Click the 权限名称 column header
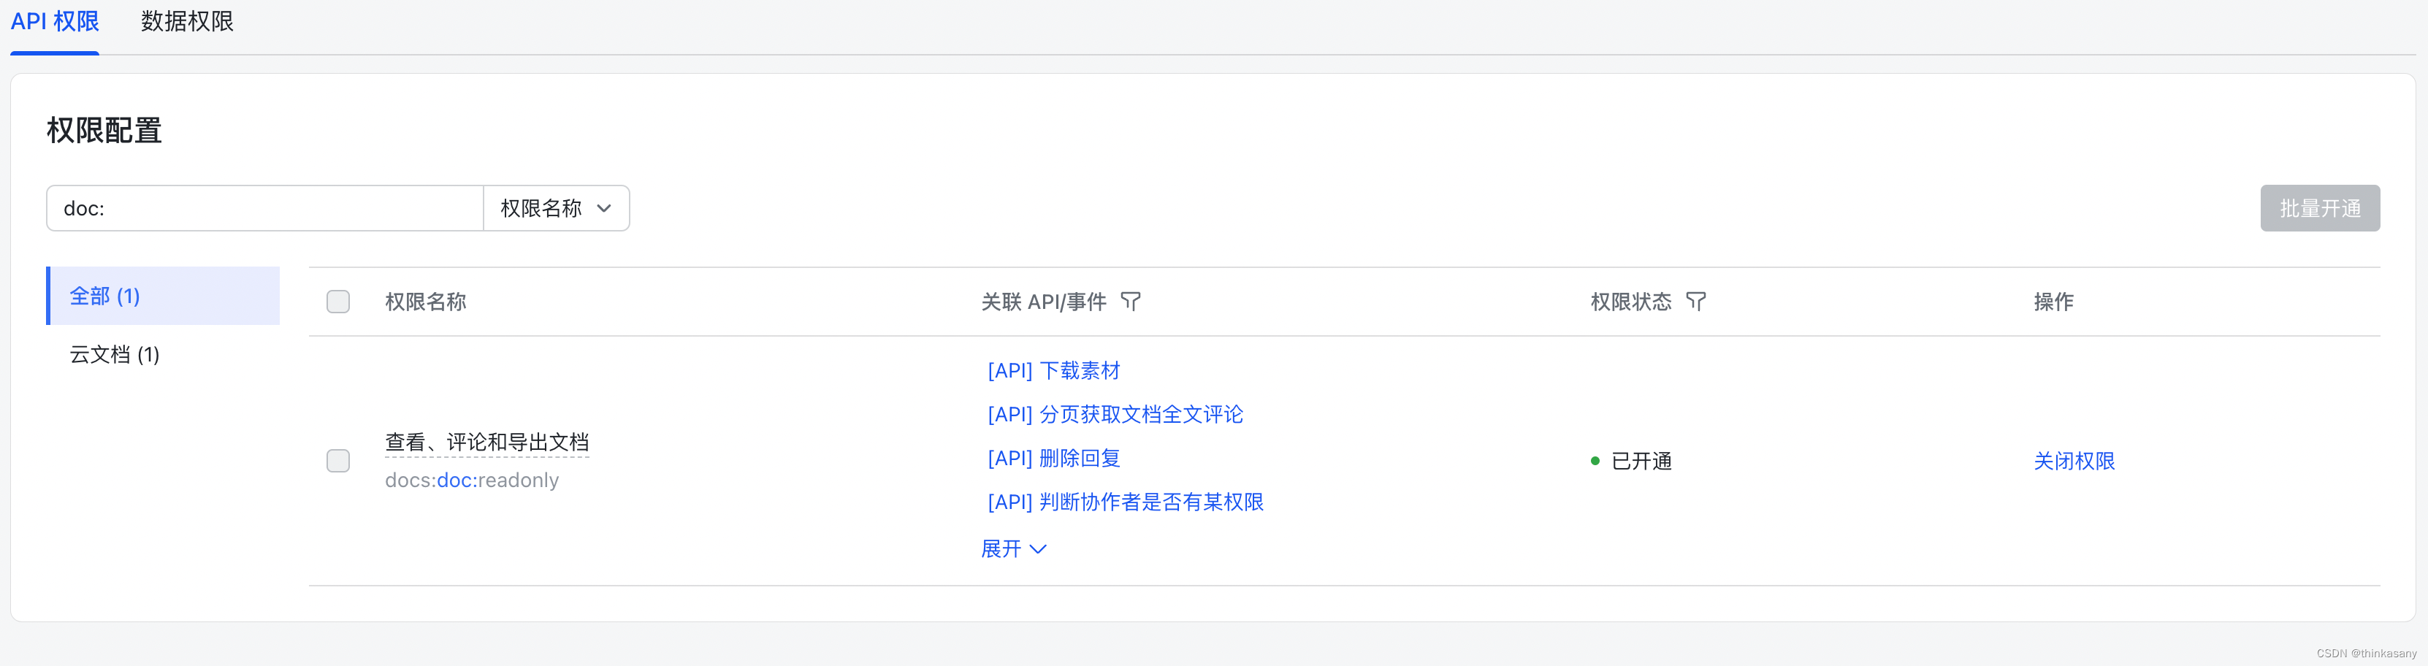Screen dimensions: 2428x666 pos(426,302)
